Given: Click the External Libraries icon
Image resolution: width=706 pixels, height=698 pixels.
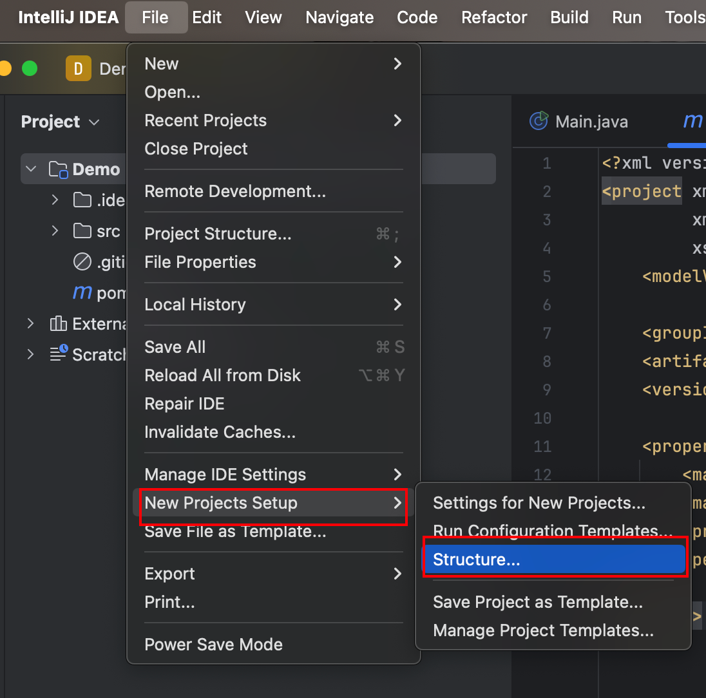Looking at the screenshot, I should point(59,323).
